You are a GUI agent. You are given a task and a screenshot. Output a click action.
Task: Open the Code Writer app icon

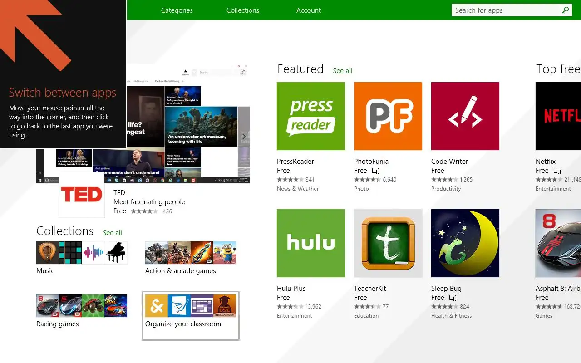pos(465,116)
